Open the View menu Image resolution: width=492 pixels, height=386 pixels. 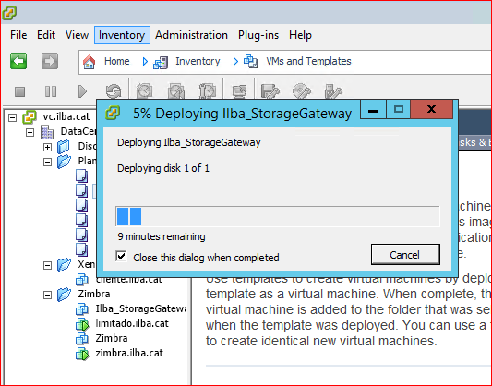point(77,35)
